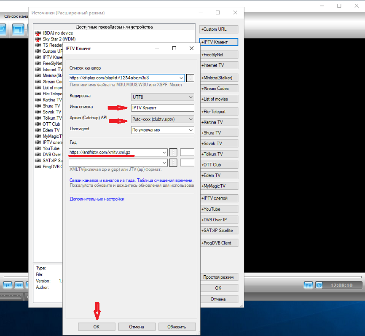Click the equalizer icon near the clock
Screen dimensions: 365x336
click(308, 285)
